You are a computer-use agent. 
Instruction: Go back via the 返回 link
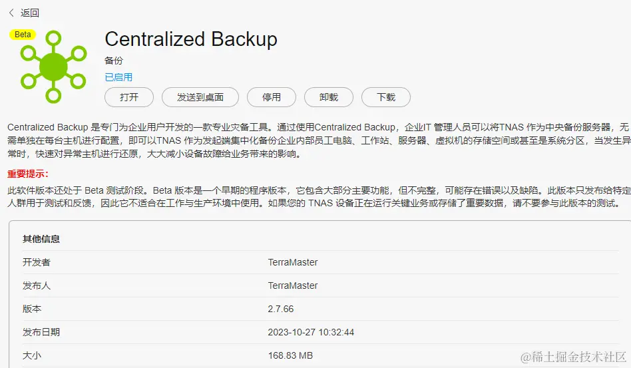coord(30,13)
